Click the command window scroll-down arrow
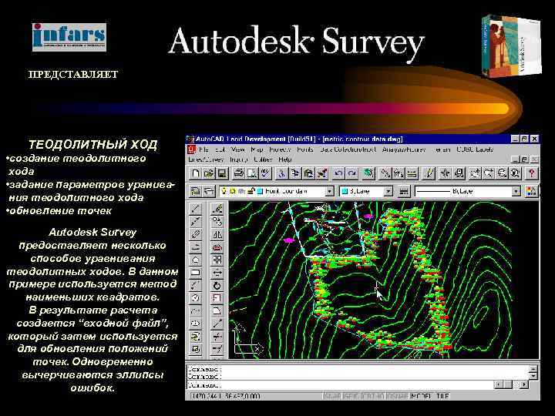This screenshot has width=555, height=416. [533, 376]
